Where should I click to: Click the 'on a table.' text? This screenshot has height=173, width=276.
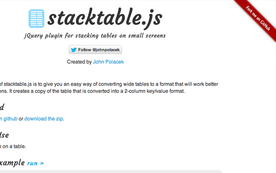pos(13,146)
